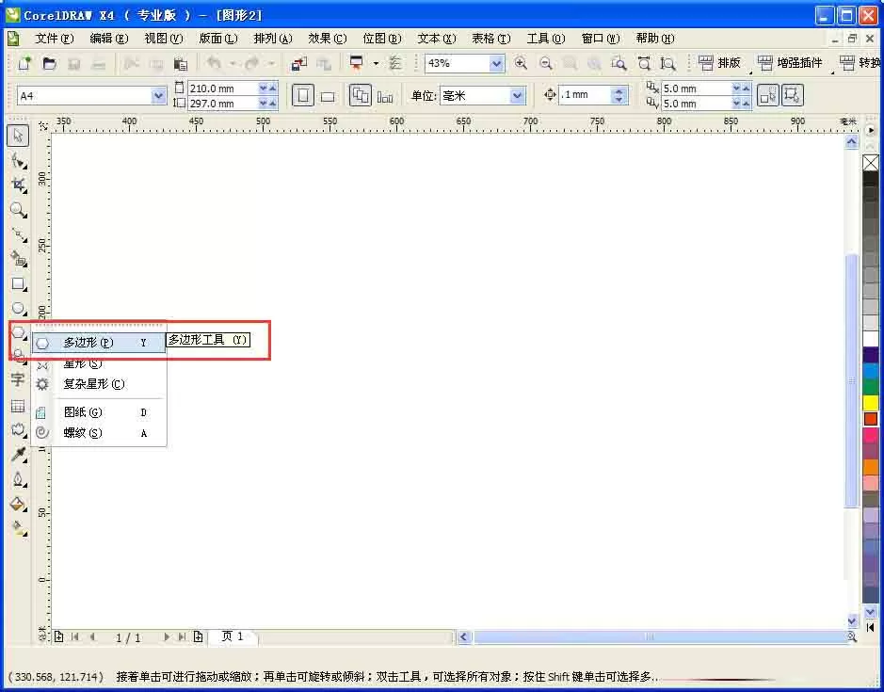The height and width of the screenshot is (692, 884).
Task: Open the 窗口(W) menu
Action: coord(601,39)
